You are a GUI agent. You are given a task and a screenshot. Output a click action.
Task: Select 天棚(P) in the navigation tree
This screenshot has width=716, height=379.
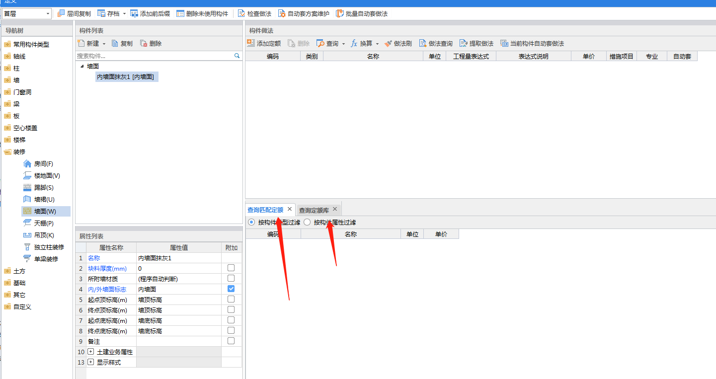(39, 223)
